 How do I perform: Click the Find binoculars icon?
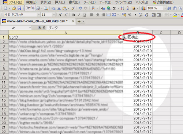click(169, 8)
